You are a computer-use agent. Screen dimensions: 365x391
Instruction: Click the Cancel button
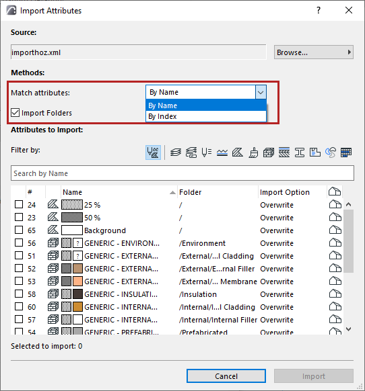click(x=226, y=376)
